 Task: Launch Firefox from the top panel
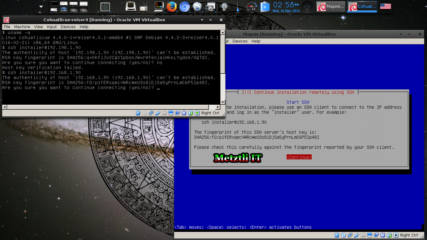click(171, 7)
